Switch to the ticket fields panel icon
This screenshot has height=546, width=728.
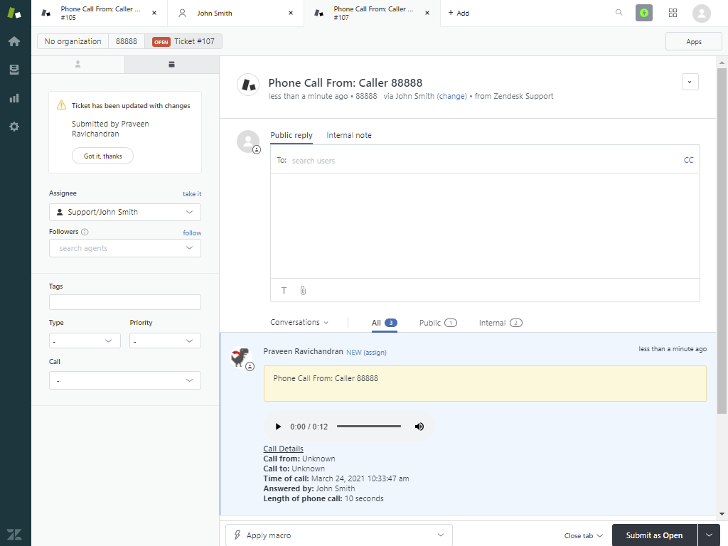(x=172, y=65)
